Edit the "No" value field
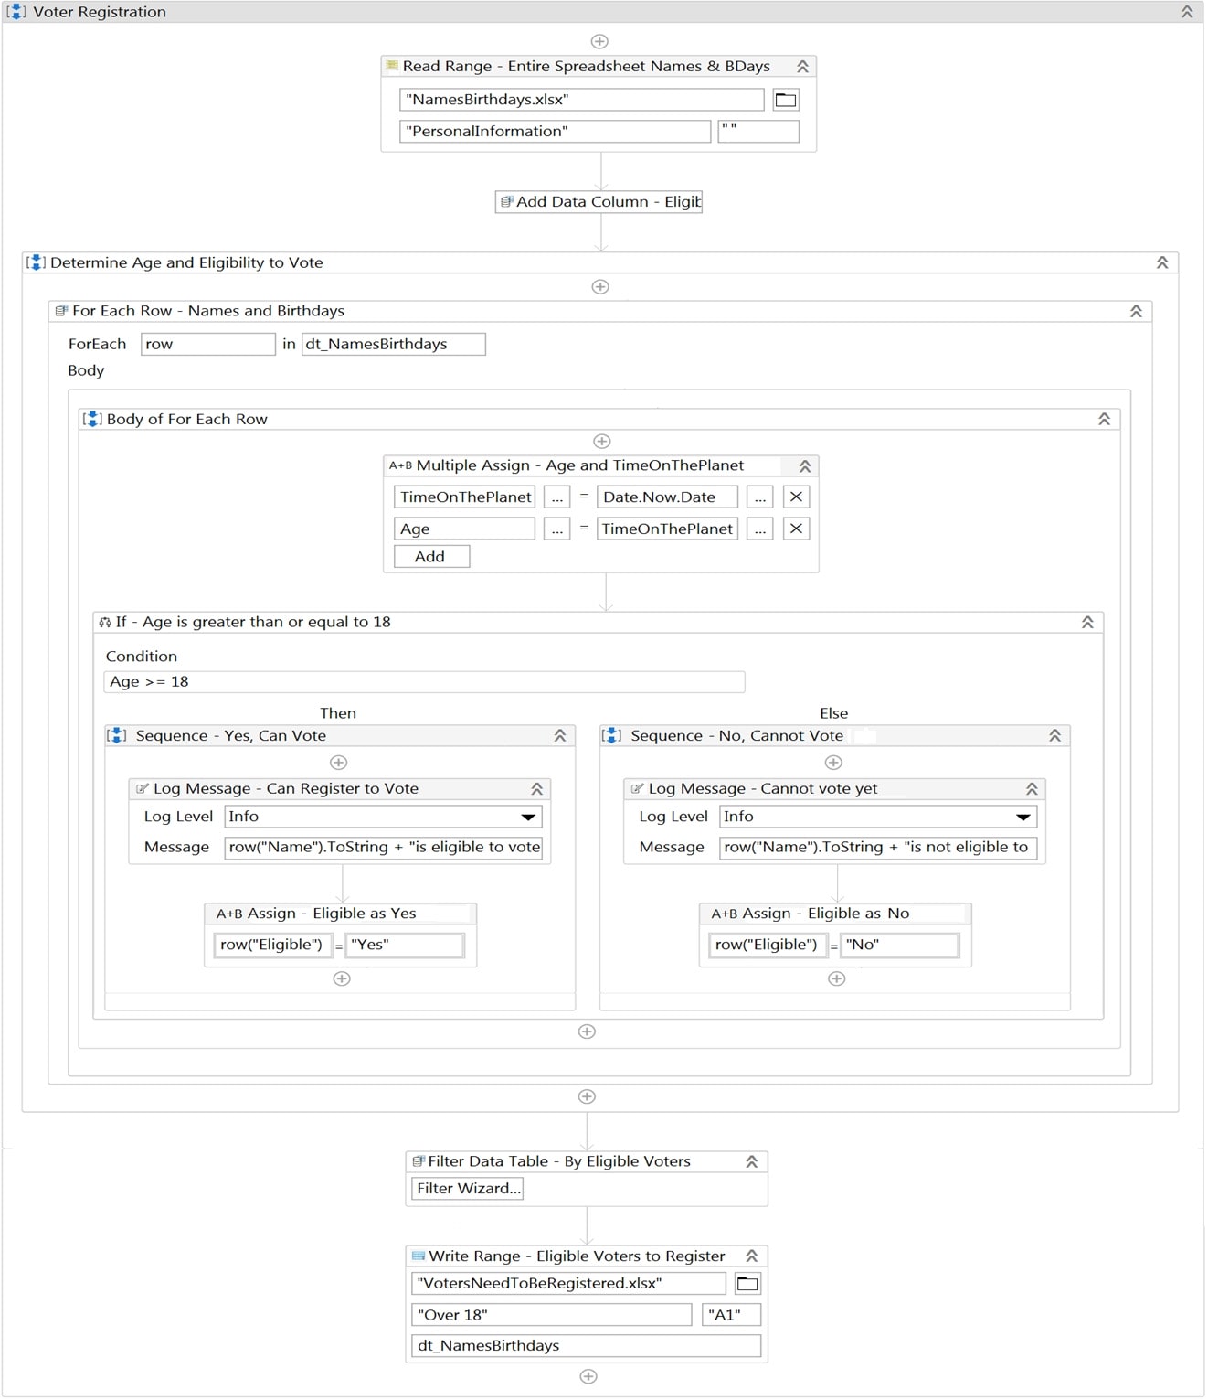 [900, 946]
